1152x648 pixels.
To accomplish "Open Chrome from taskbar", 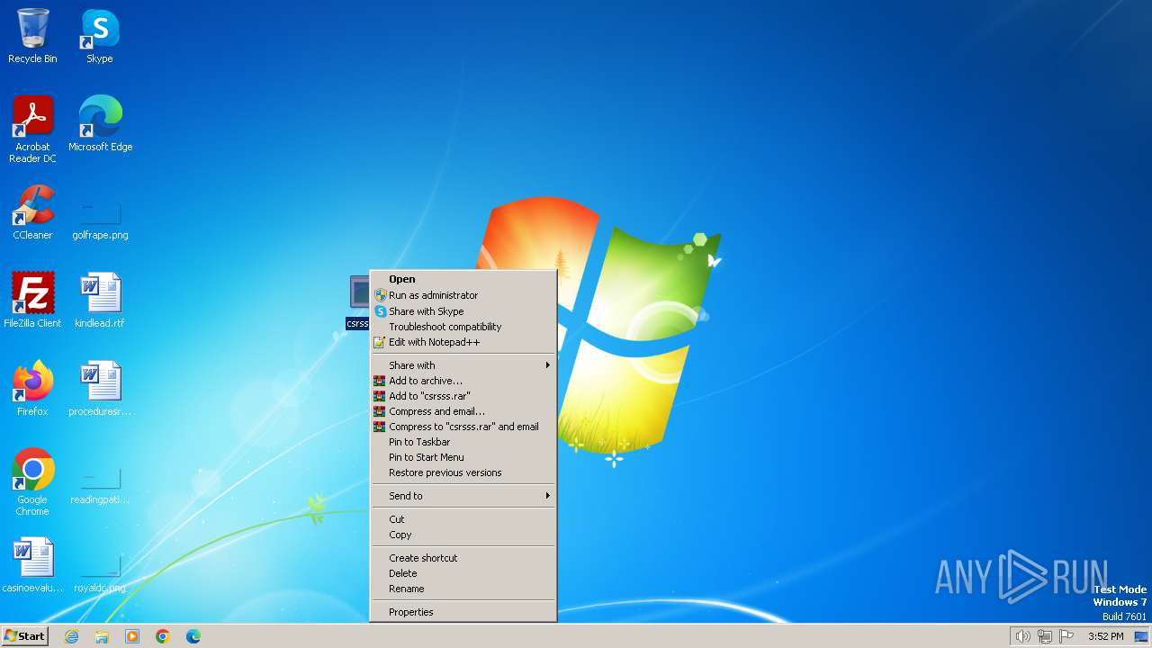I will [163, 636].
